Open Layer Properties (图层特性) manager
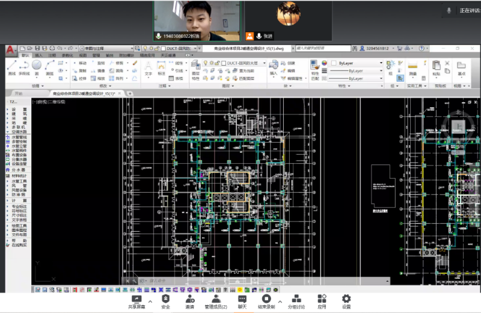Screen dimensions: 481x313 [x=195, y=67]
